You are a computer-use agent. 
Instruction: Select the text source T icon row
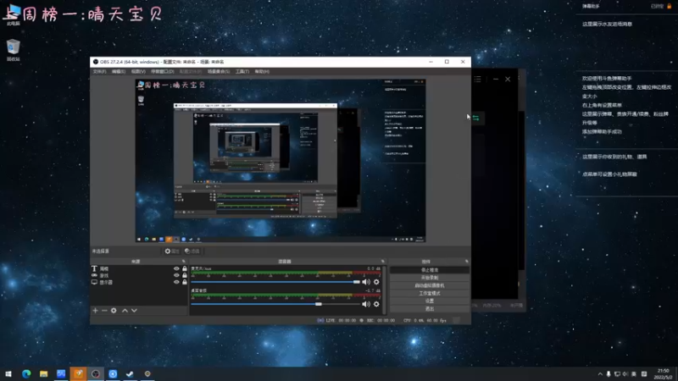(138, 268)
